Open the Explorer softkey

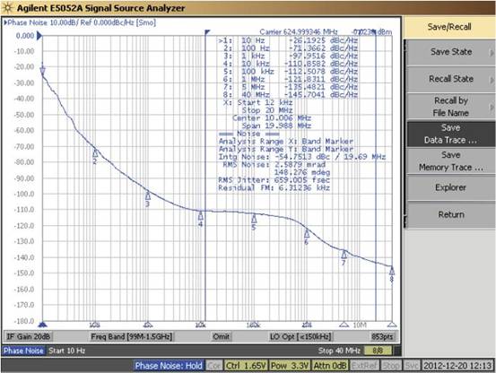coord(450,187)
